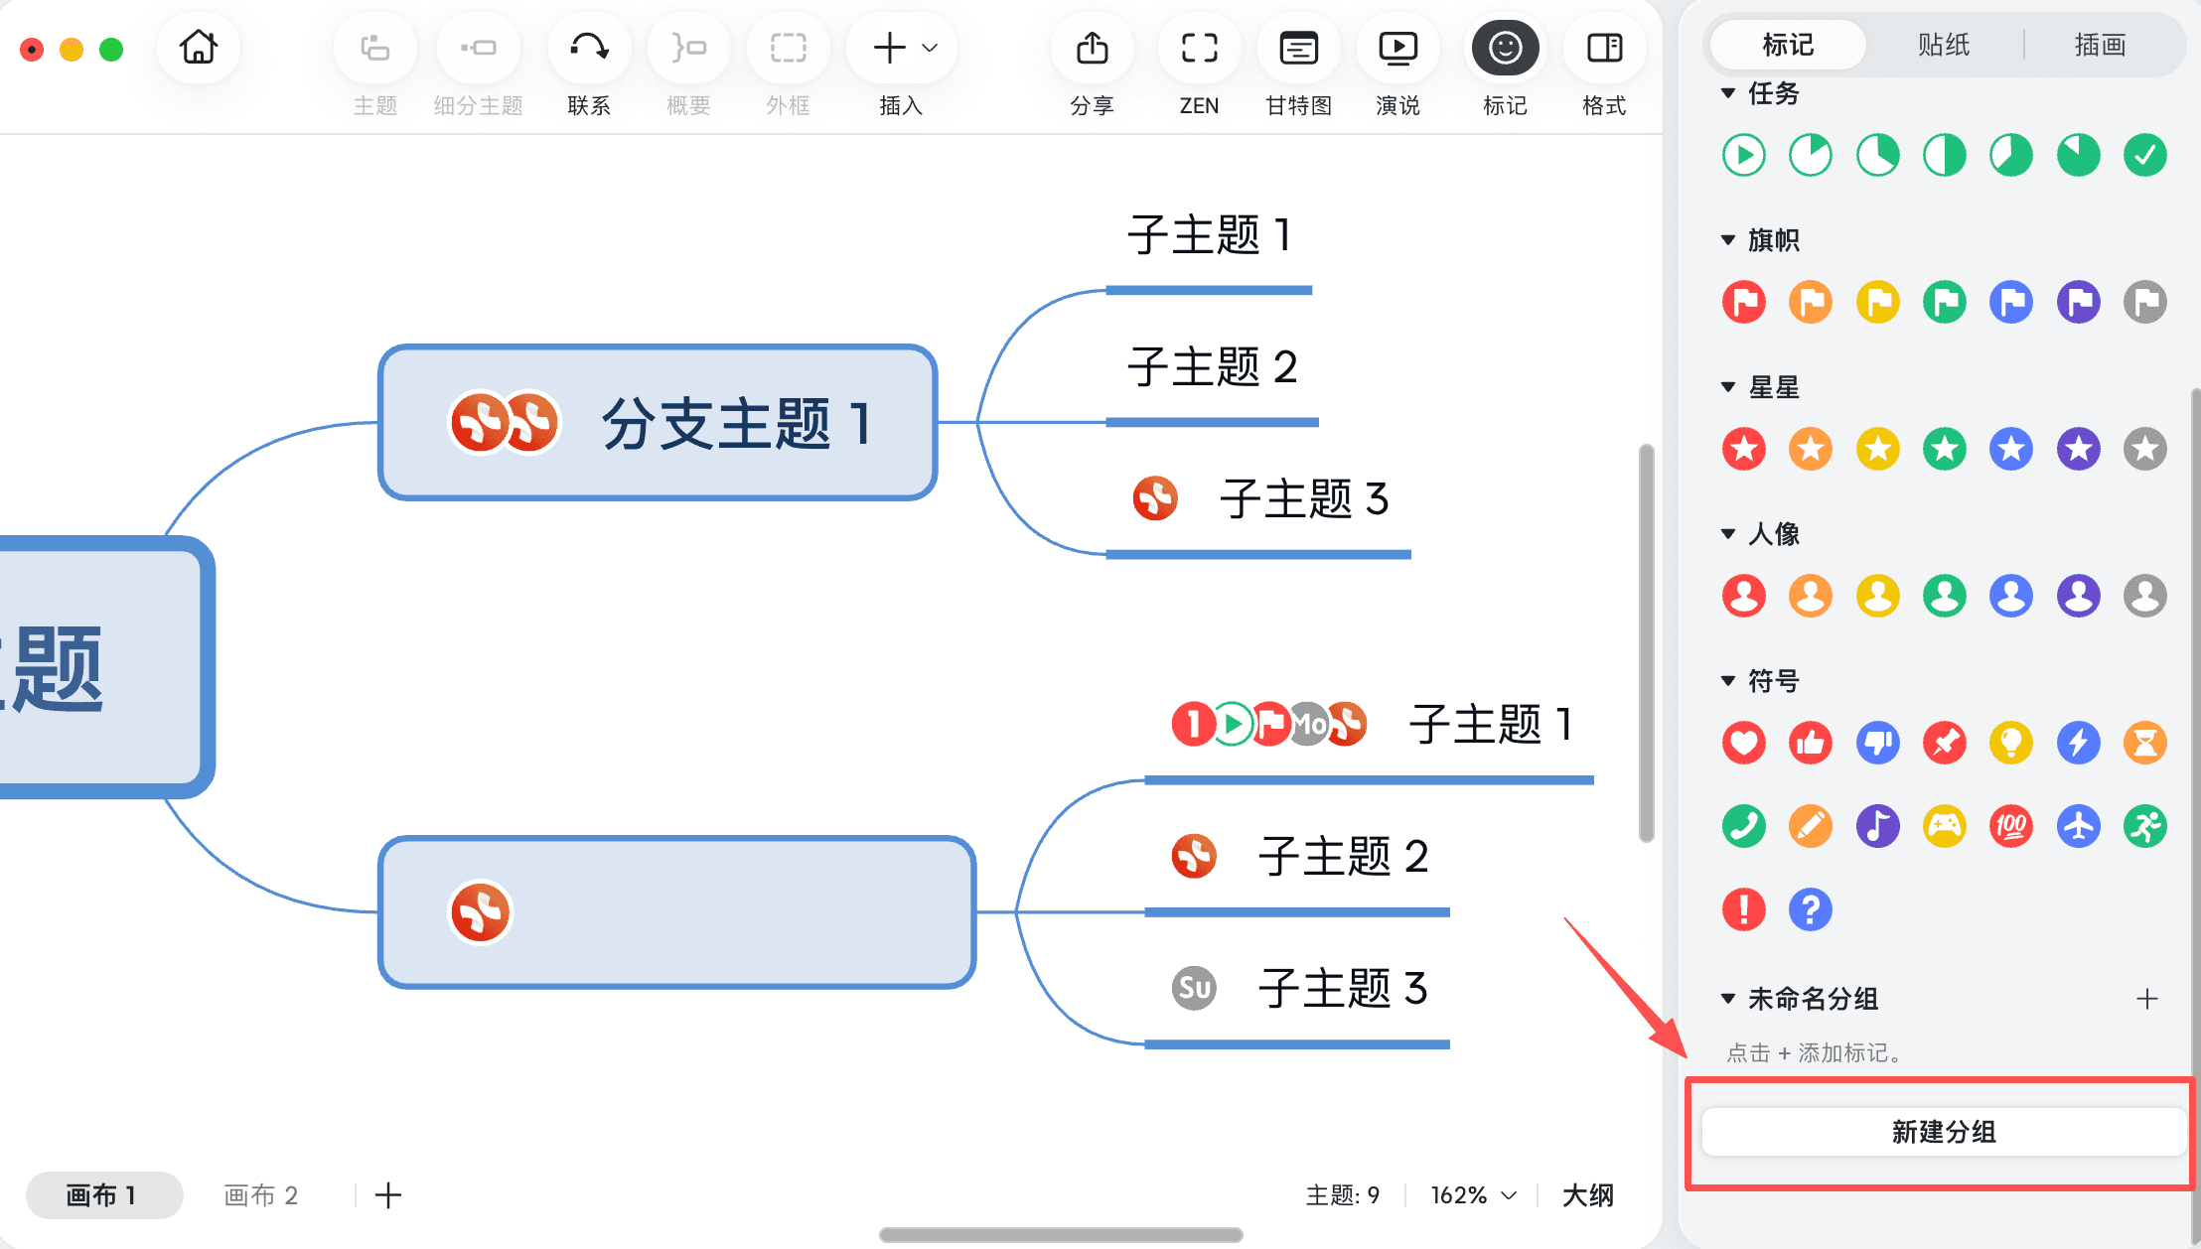Select the blue star marker
The height and width of the screenshot is (1249, 2201).
[x=2011, y=449]
